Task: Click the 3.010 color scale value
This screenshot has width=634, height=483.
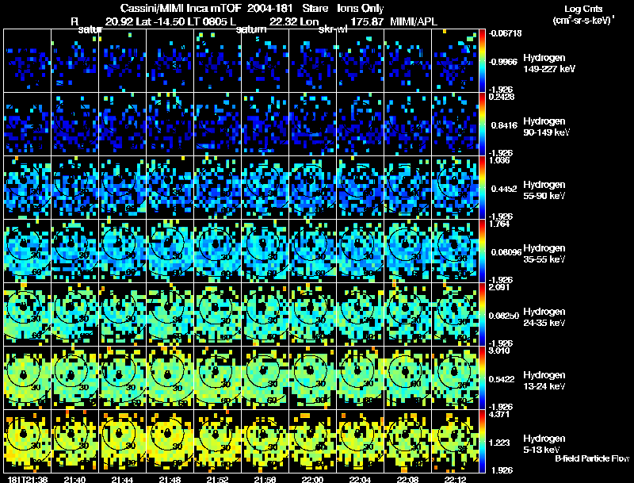Action: click(x=499, y=351)
